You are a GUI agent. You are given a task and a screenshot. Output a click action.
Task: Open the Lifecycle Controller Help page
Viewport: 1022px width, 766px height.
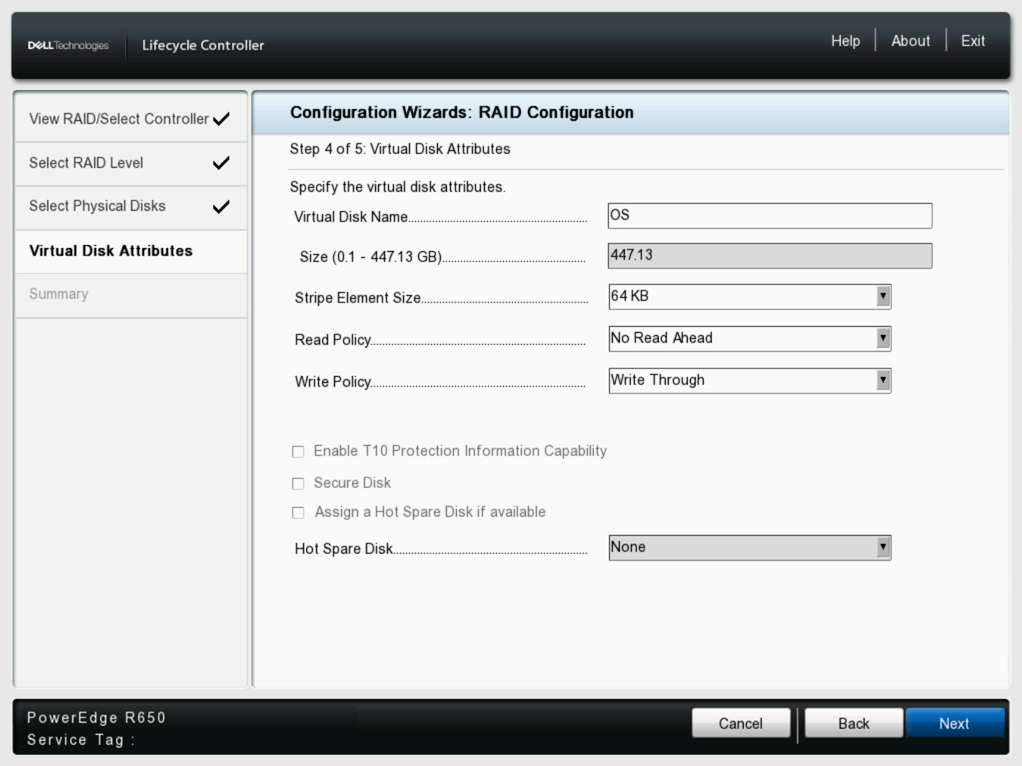[x=844, y=40]
